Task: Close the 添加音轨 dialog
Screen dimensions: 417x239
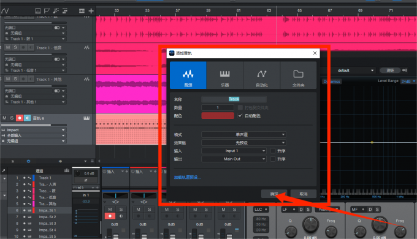Action: pos(315,53)
